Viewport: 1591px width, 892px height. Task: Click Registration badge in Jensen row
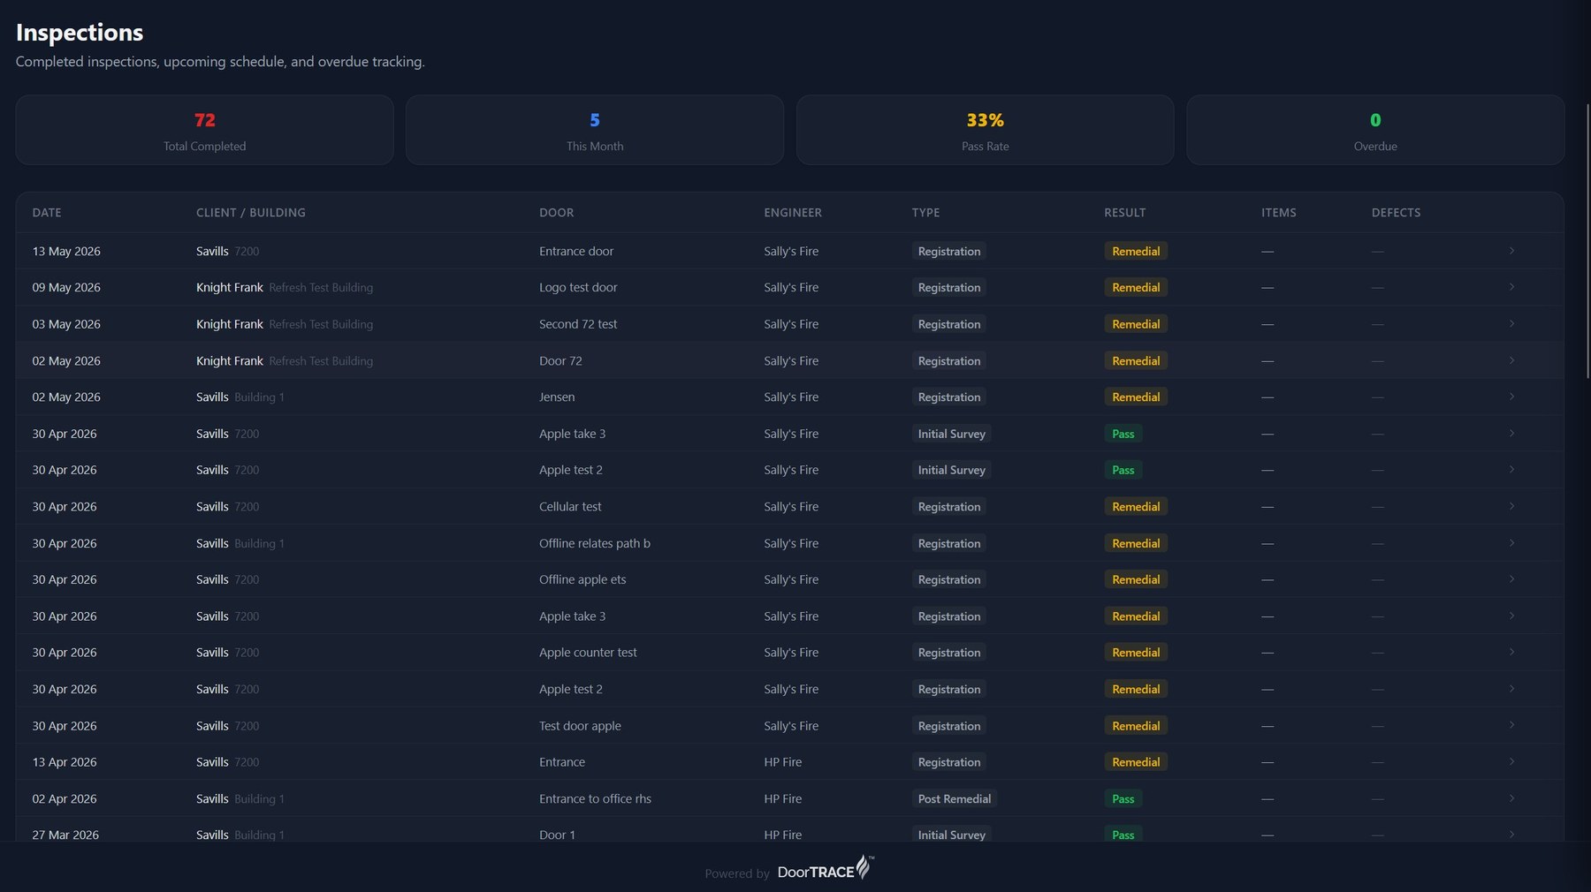[x=949, y=397]
